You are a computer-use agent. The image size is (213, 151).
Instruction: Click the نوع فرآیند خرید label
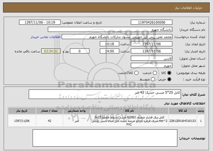pos(194,79)
